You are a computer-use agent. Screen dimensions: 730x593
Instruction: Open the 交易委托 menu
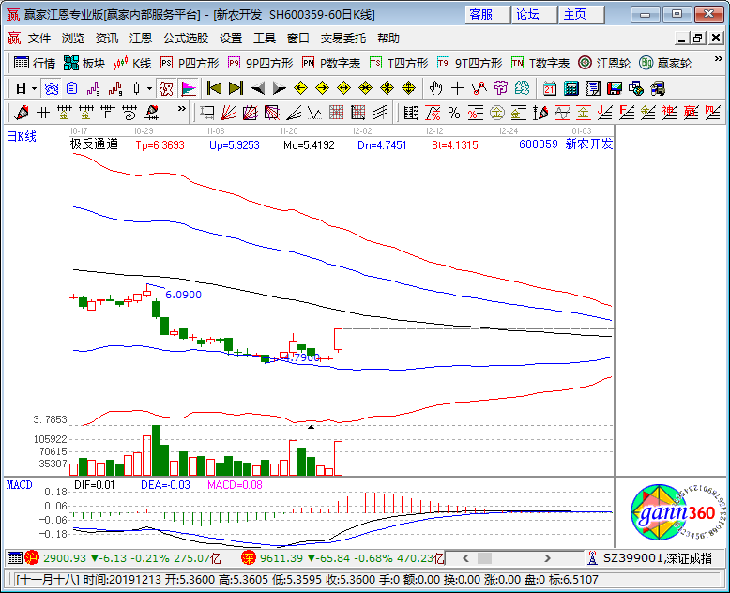[x=343, y=38]
